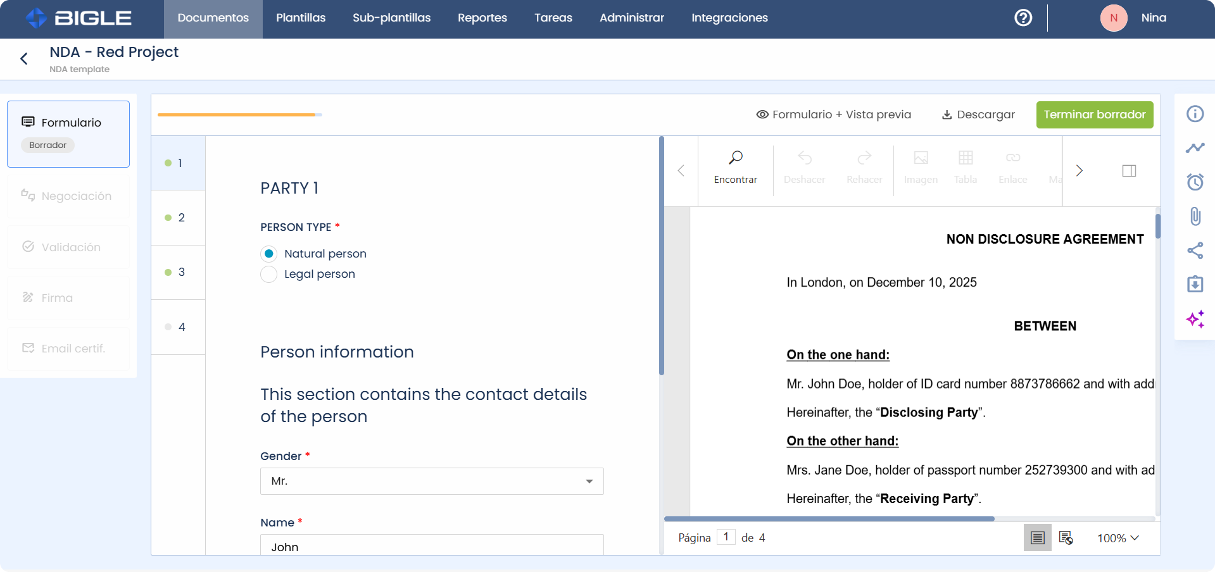Select the Natural person radio button

[269, 254]
